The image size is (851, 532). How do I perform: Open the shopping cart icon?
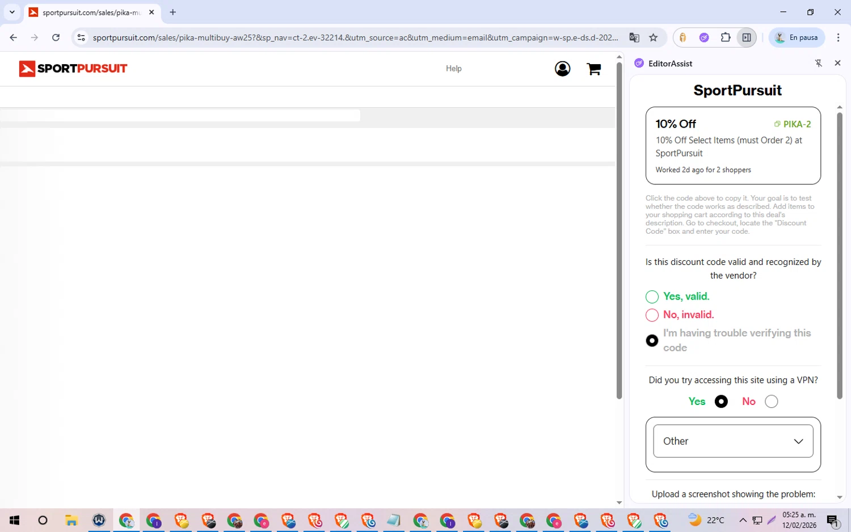[x=593, y=69]
